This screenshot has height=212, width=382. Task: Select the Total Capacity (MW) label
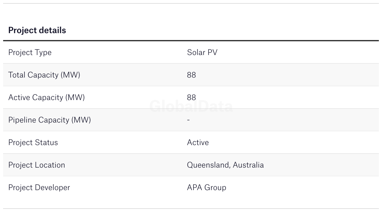tap(44, 75)
